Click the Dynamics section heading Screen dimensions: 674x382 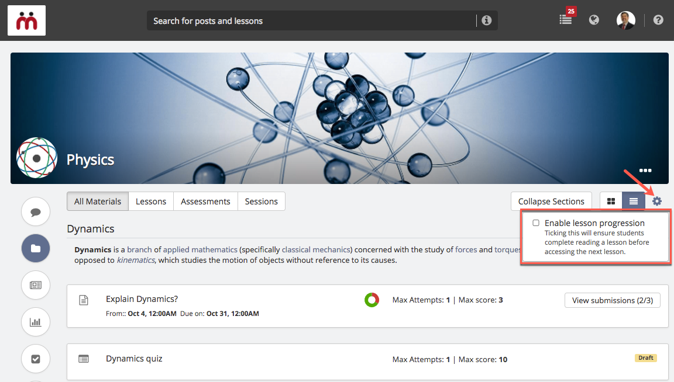click(91, 229)
